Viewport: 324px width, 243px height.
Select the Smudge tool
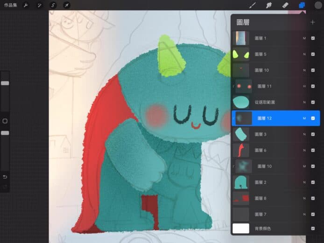pyautogui.click(x=269, y=6)
